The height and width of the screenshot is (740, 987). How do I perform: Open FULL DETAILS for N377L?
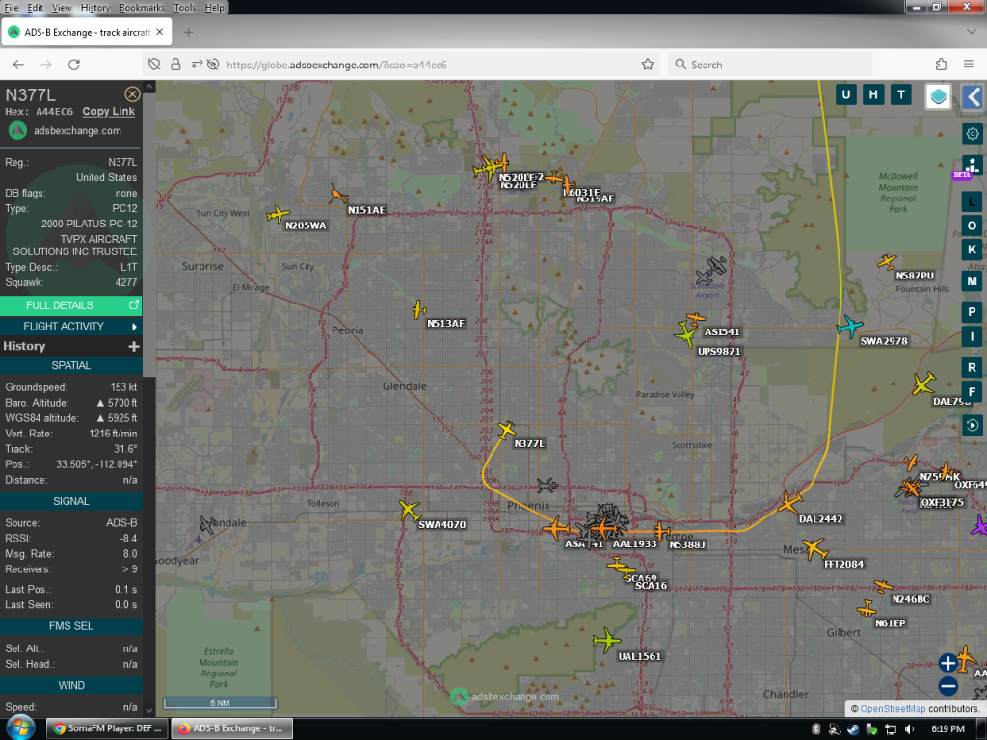(70, 305)
